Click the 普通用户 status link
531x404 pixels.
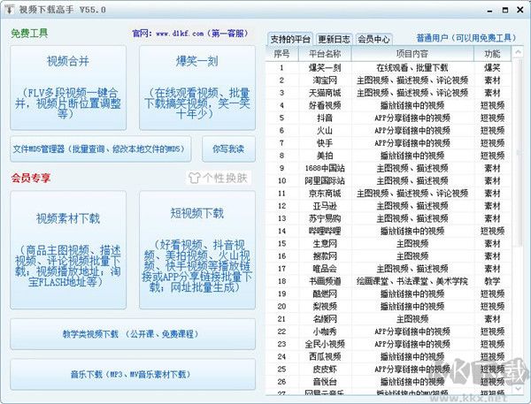pos(466,38)
